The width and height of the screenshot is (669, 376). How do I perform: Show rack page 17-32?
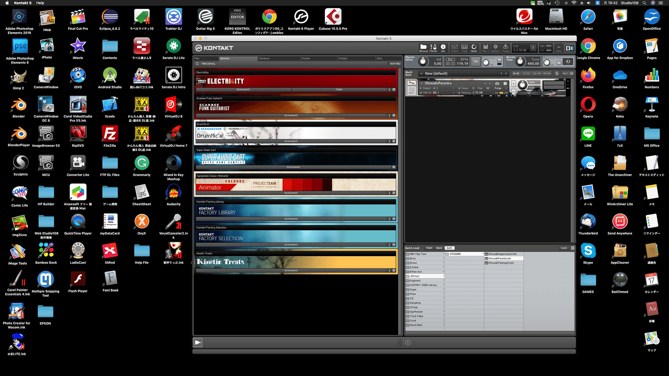pos(526,74)
